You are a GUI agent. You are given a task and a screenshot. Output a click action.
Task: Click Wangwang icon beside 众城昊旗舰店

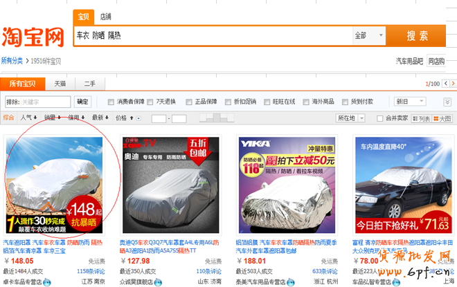click(x=156, y=282)
